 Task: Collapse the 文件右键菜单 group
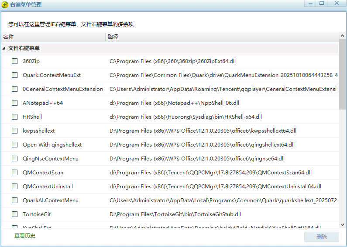pyautogui.click(x=4, y=48)
